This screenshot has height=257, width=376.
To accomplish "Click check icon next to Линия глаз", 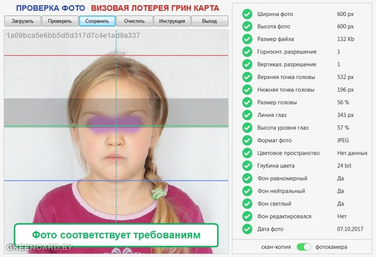I will click(247, 115).
